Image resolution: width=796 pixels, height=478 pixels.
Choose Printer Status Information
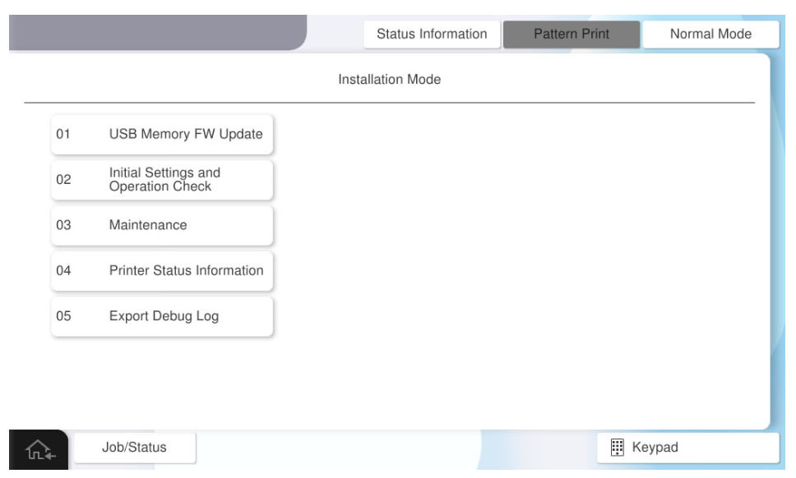(186, 270)
